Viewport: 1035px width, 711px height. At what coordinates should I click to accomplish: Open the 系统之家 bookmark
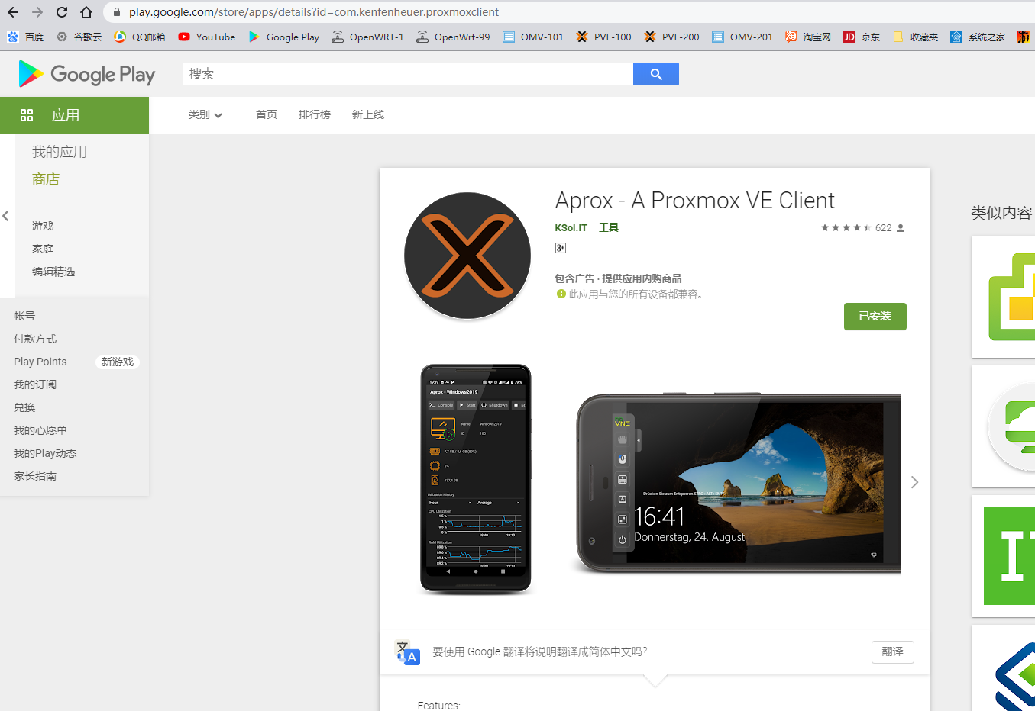click(x=978, y=37)
